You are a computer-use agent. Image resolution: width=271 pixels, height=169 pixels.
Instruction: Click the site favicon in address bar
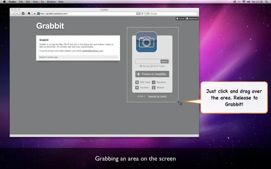pos(39,14)
